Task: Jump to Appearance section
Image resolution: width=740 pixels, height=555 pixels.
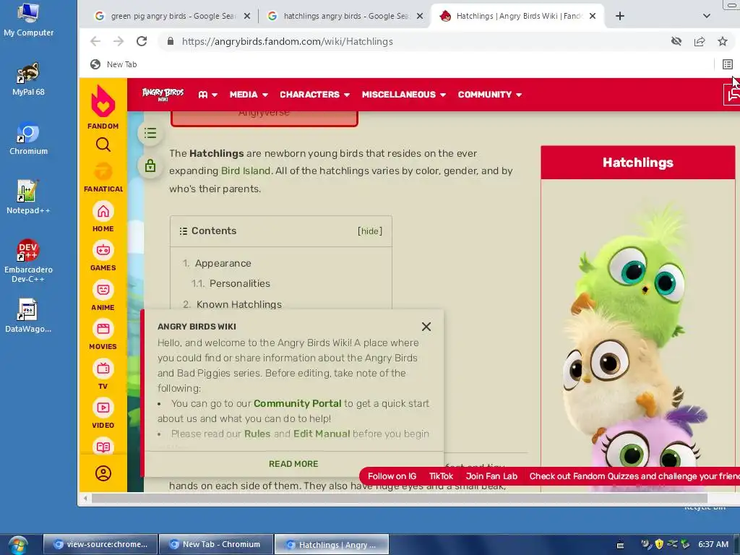Action: pos(223,263)
